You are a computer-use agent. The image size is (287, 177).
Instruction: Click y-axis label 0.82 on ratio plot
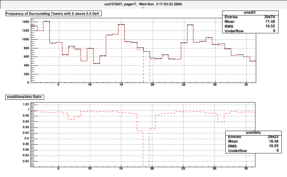26,161
